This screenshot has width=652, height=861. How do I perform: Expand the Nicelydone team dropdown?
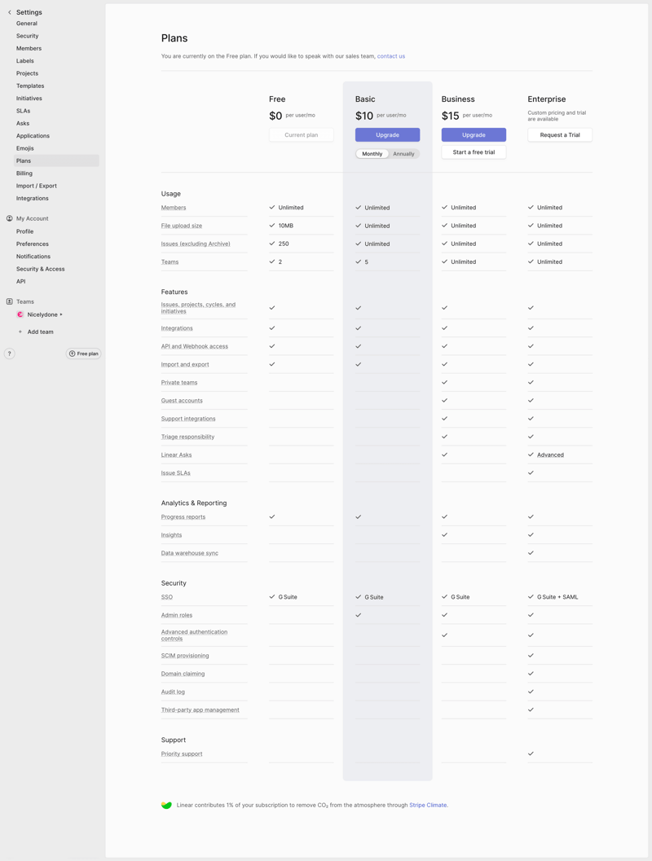pos(62,314)
